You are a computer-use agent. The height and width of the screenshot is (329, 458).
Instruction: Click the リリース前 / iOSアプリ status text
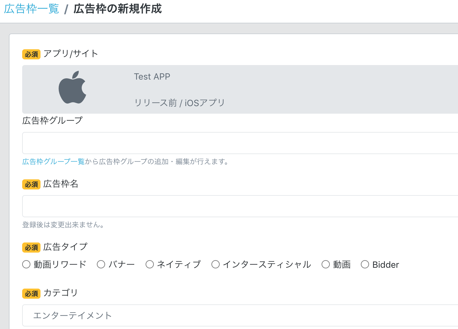(x=179, y=103)
